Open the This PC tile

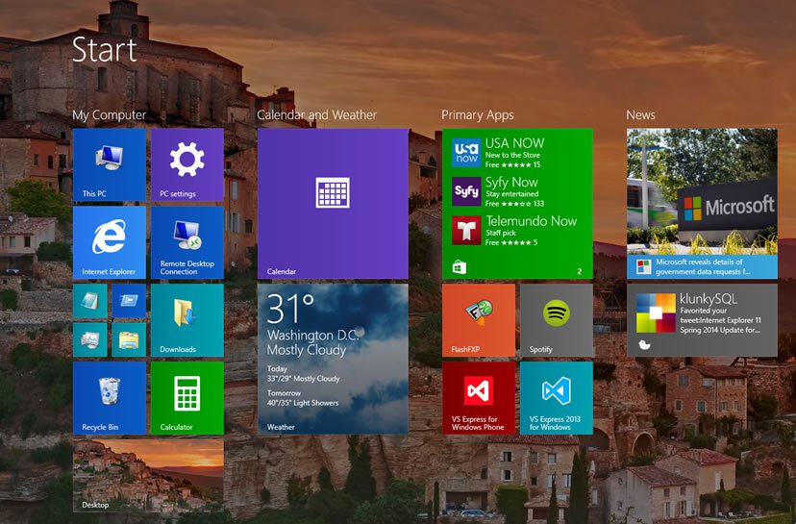[109, 164]
